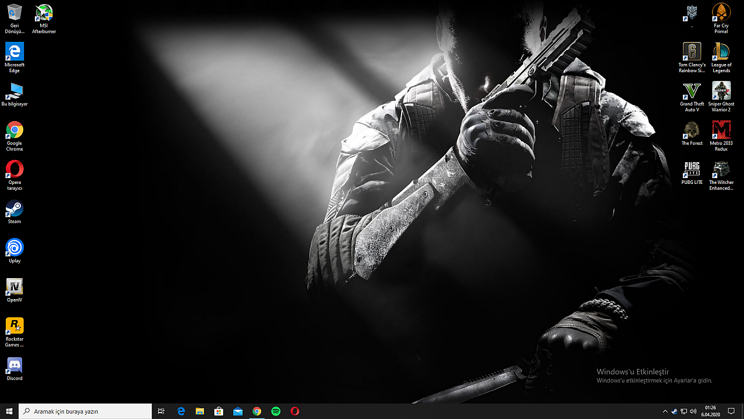
Task: Select the League of Legends shortcut
Action: tap(721, 58)
